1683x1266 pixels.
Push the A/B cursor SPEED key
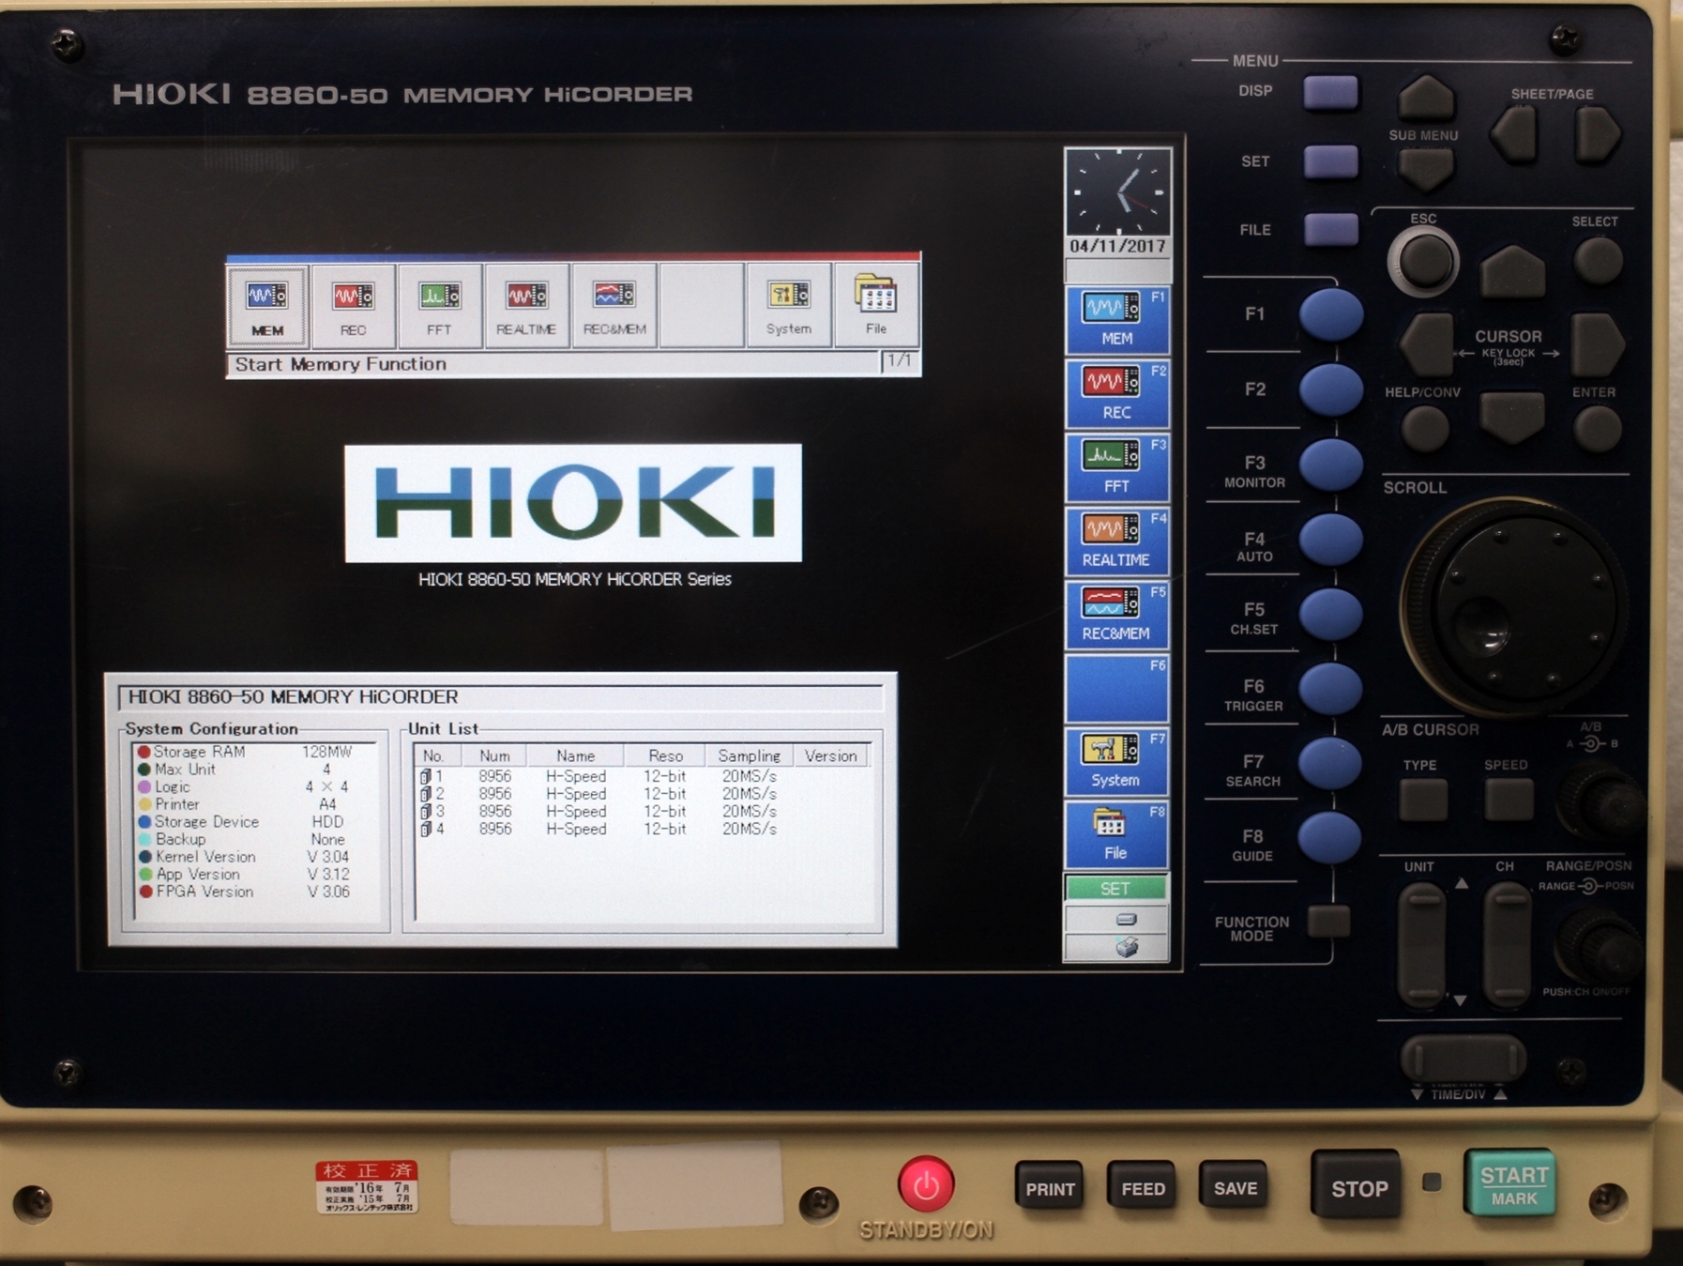[x=1508, y=801]
